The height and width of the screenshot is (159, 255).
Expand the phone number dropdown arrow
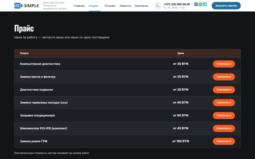click(x=192, y=4)
